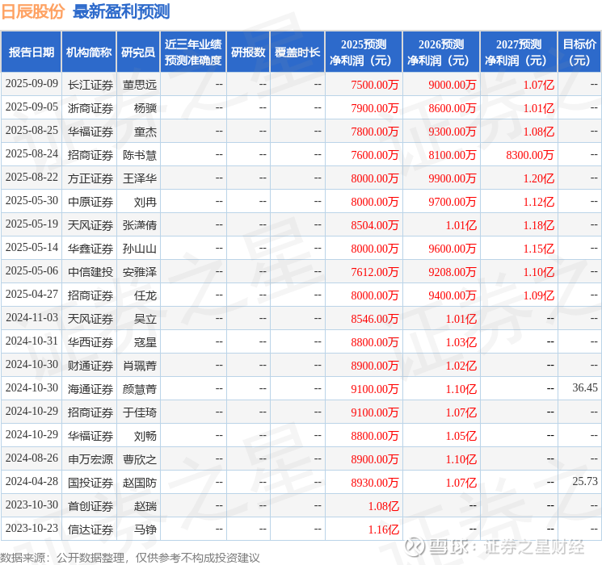This screenshot has height=565, width=602.
Task: Click 中原证券 institution cell
Action: [91, 202]
